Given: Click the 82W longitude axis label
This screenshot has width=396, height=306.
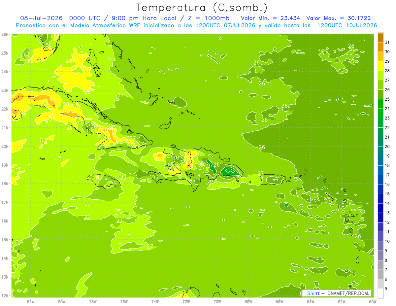Looking at the screenshot, I should click(31, 301).
